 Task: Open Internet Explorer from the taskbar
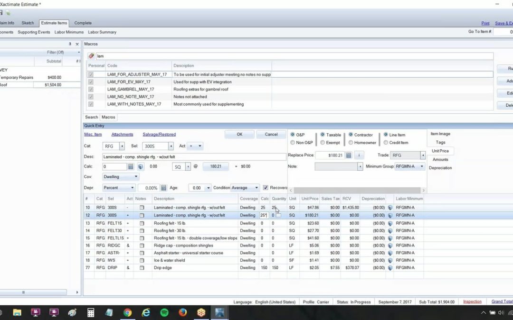(146, 312)
